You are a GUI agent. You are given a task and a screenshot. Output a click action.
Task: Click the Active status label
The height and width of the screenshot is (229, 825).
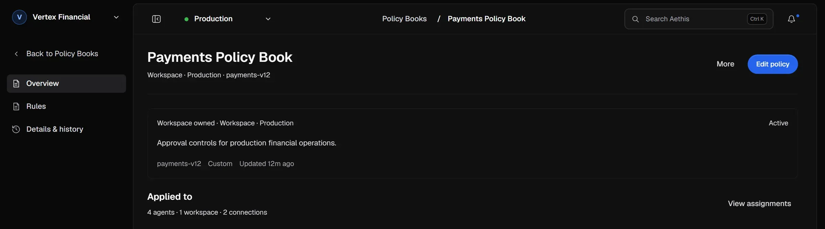pos(778,123)
